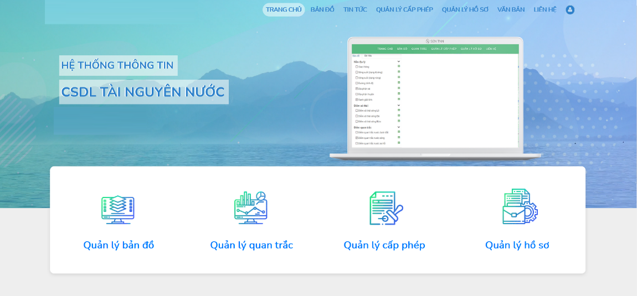Click the "Quản lý quan trắc" card link
Viewport: 637px width, 296px height.
251,245
